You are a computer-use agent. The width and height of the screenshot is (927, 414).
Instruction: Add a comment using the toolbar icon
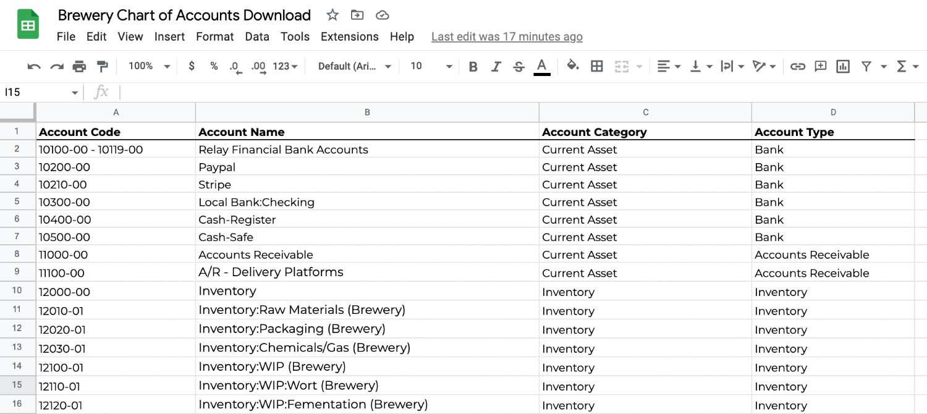820,66
